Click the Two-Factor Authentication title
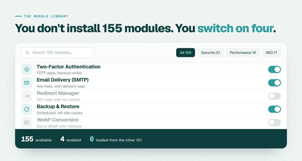Image resolution: width=302 pixels, height=161 pixels. tap(68, 67)
